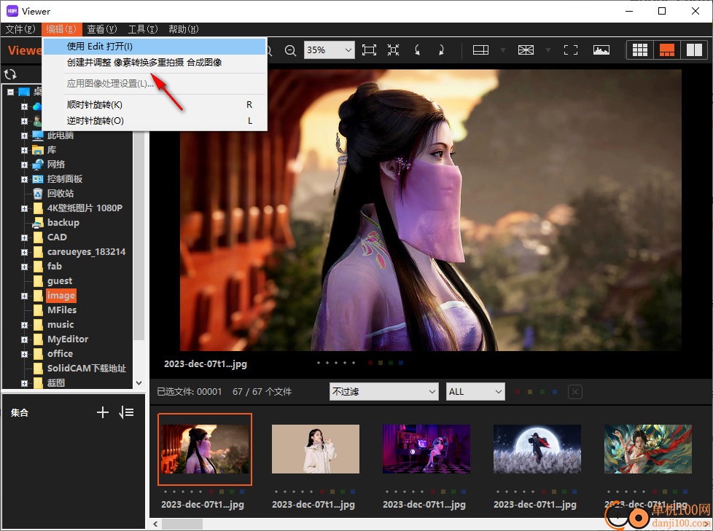This screenshot has height=531, width=713.
Task: Click the yellow color label filter square
Action: tap(530, 392)
